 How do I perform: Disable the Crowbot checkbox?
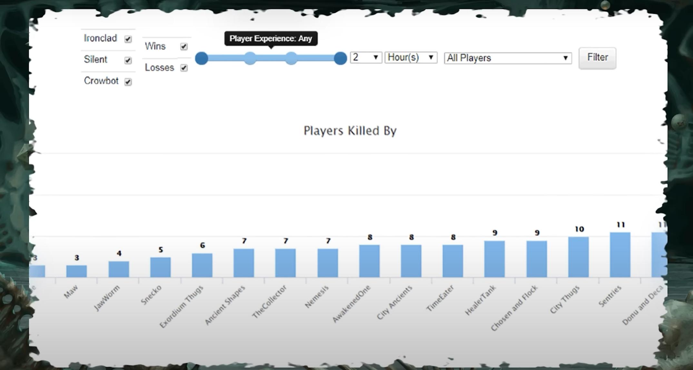click(128, 82)
